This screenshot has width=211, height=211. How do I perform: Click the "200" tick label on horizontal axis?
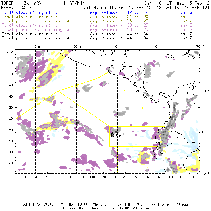[125, 177]
